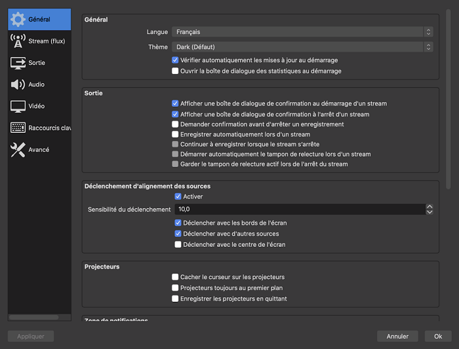
Task: Click Garder le tampon de relecture checkbox
Action: coord(175,164)
